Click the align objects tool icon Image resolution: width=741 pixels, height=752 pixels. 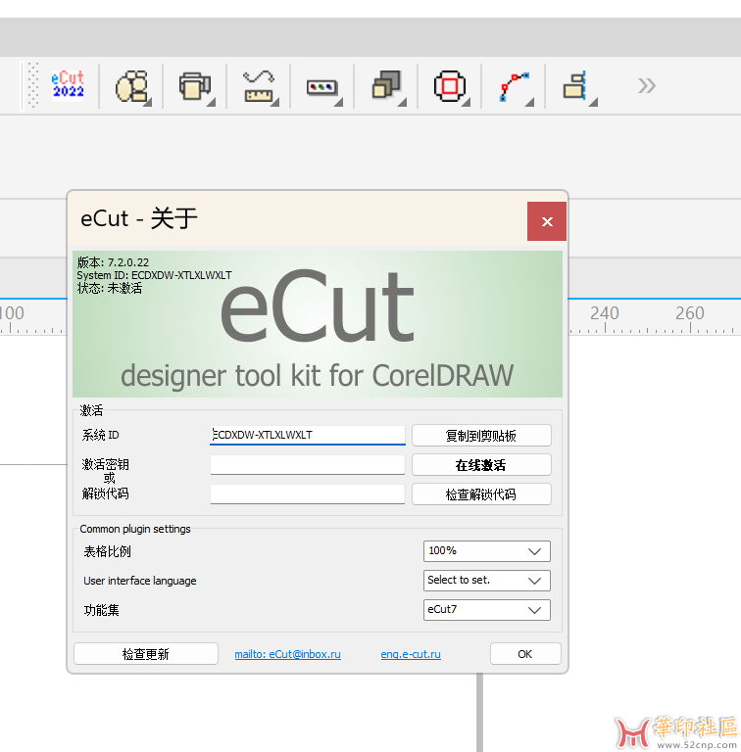click(x=578, y=87)
